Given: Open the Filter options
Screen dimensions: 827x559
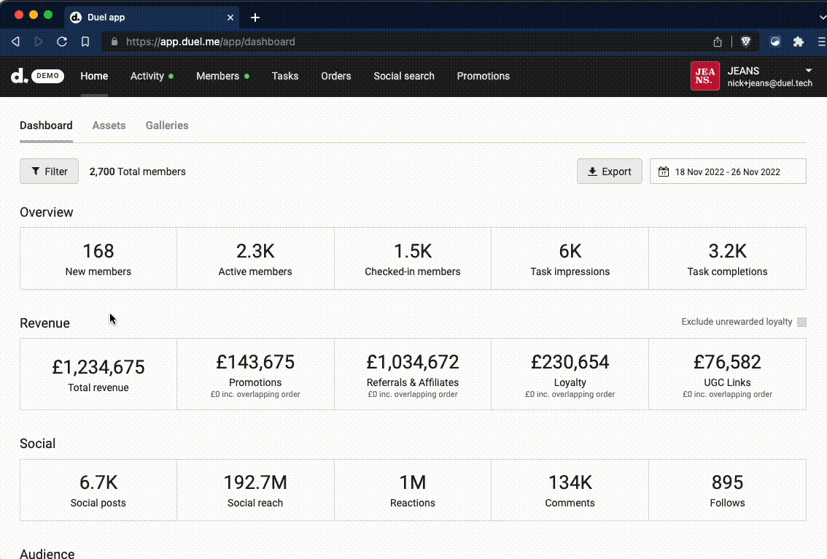Looking at the screenshot, I should click(x=49, y=171).
